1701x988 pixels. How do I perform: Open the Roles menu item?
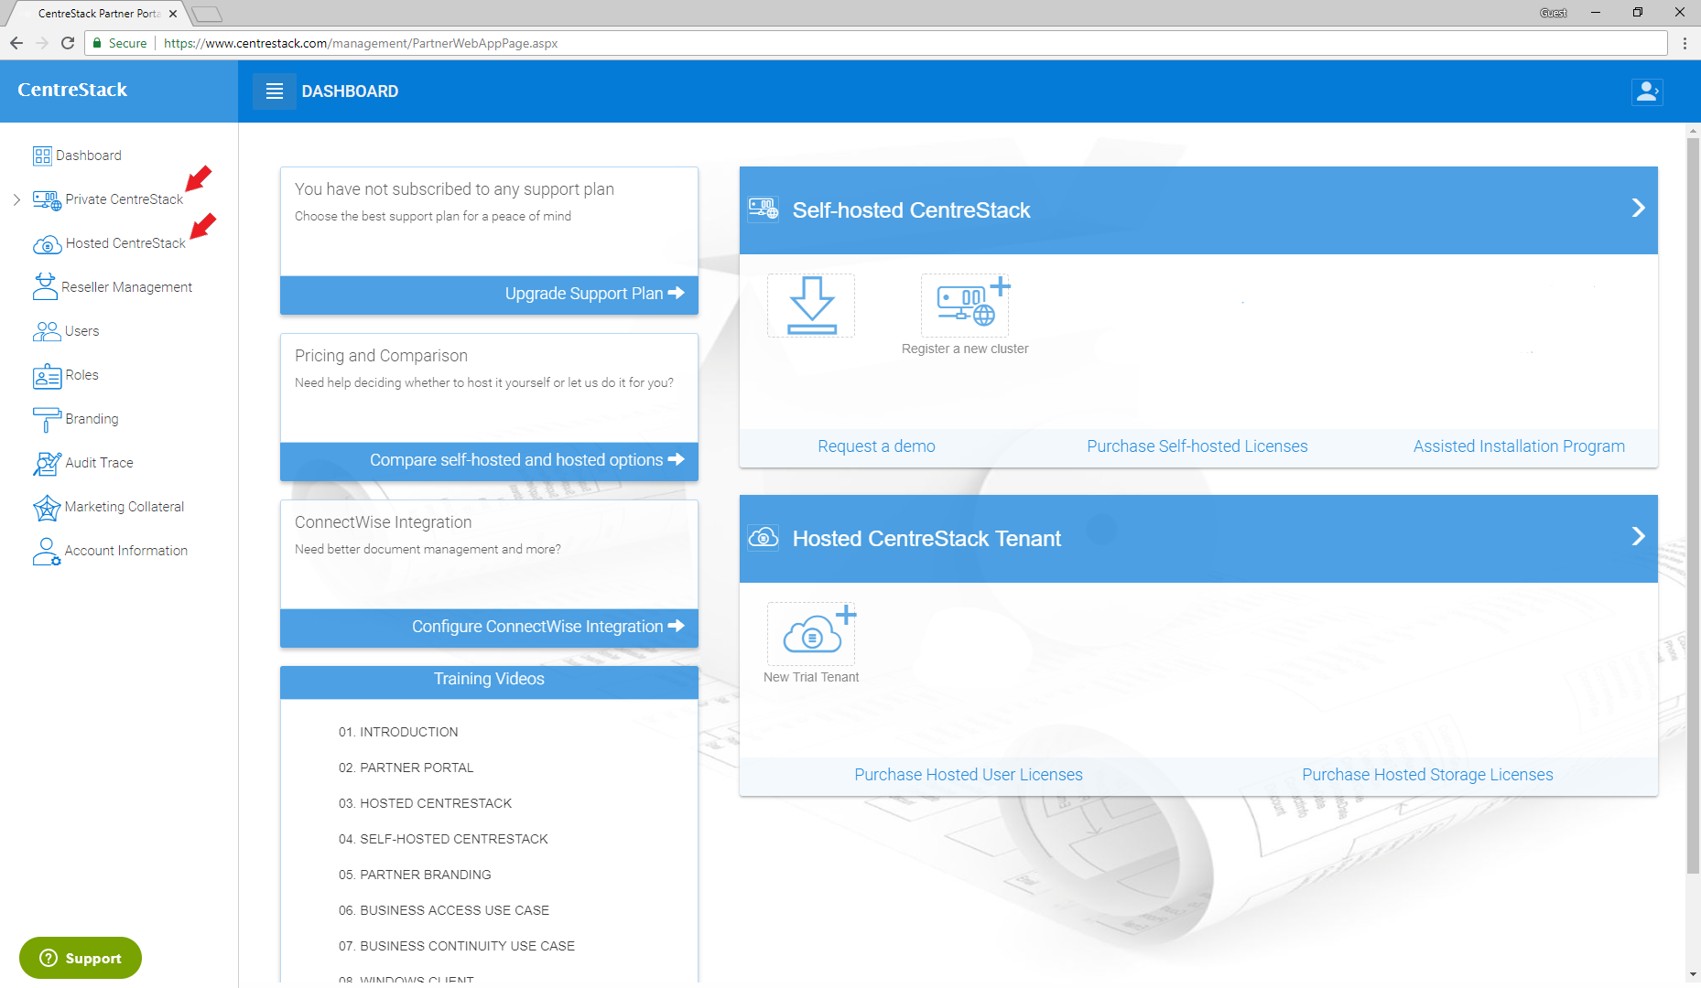tap(82, 375)
